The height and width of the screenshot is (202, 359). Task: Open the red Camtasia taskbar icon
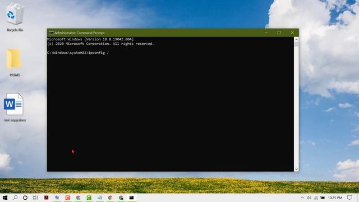[x=67, y=198]
